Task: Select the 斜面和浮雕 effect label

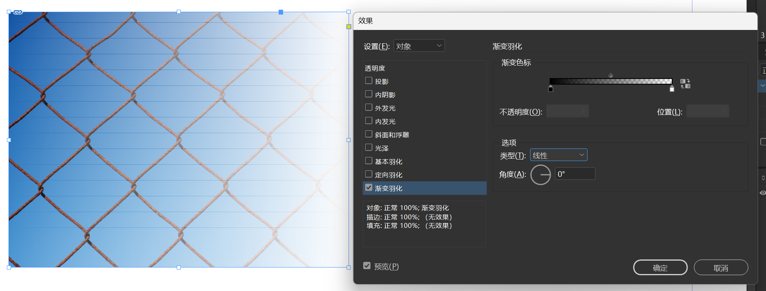Action: 392,135
